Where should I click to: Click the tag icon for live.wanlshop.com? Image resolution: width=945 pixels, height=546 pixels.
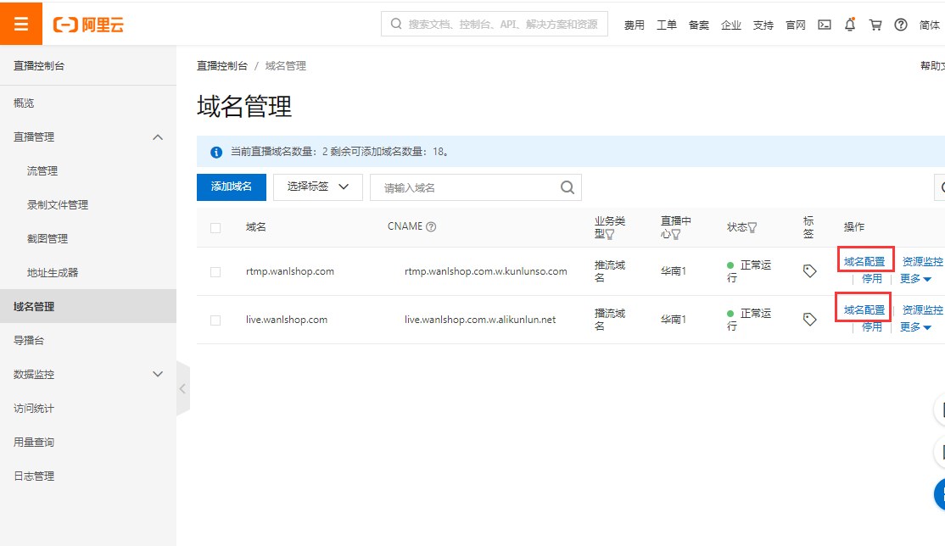tap(809, 320)
